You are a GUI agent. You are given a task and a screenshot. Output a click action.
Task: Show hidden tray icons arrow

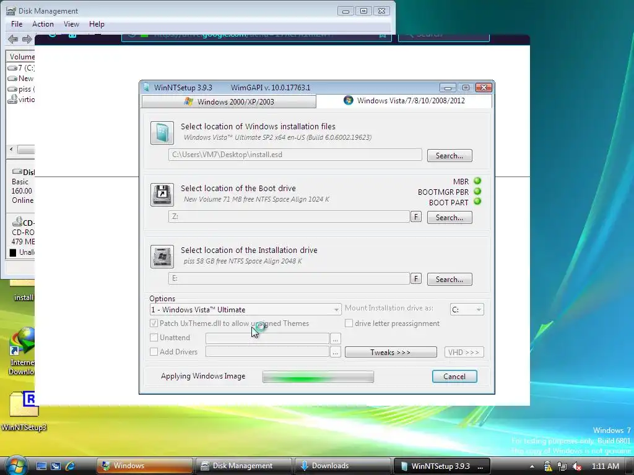[532, 466]
